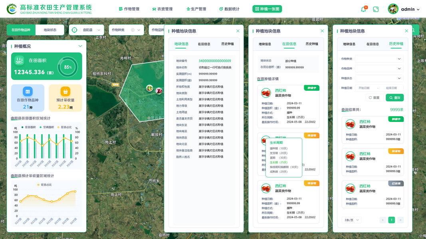Click the 85% circular progress ring
This screenshot has width=426, height=239.
click(x=67, y=67)
